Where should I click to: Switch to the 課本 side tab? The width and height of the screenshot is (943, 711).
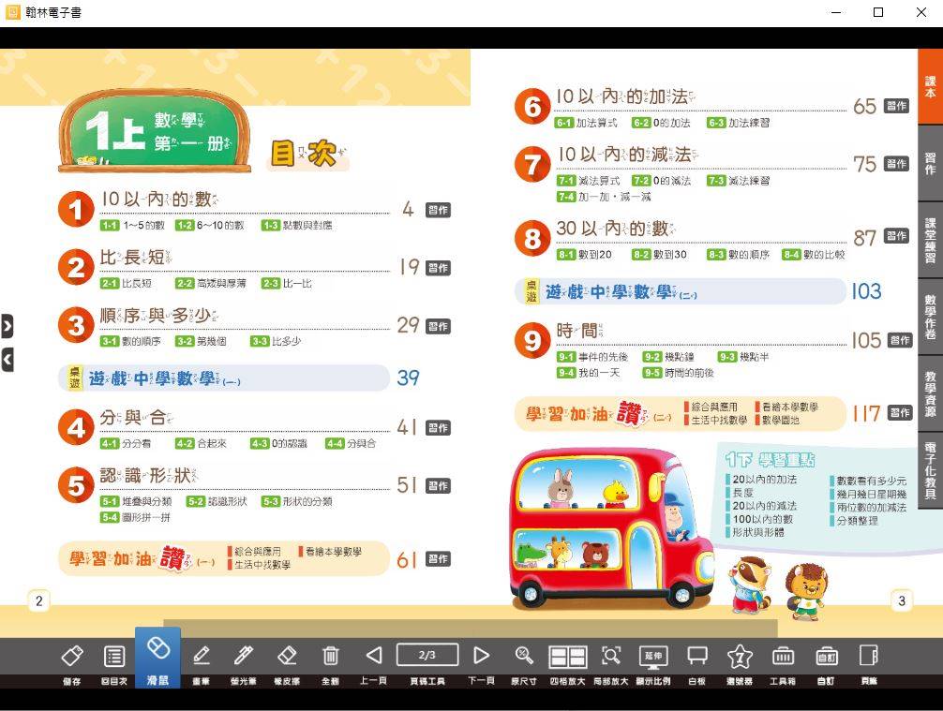[931, 86]
